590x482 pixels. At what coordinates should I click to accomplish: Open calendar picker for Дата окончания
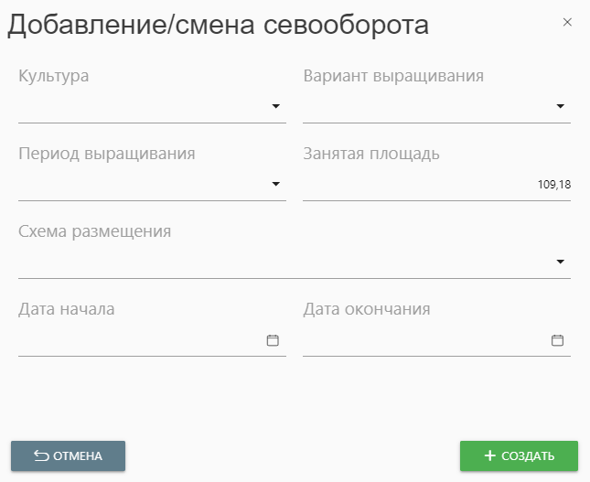pos(557,340)
